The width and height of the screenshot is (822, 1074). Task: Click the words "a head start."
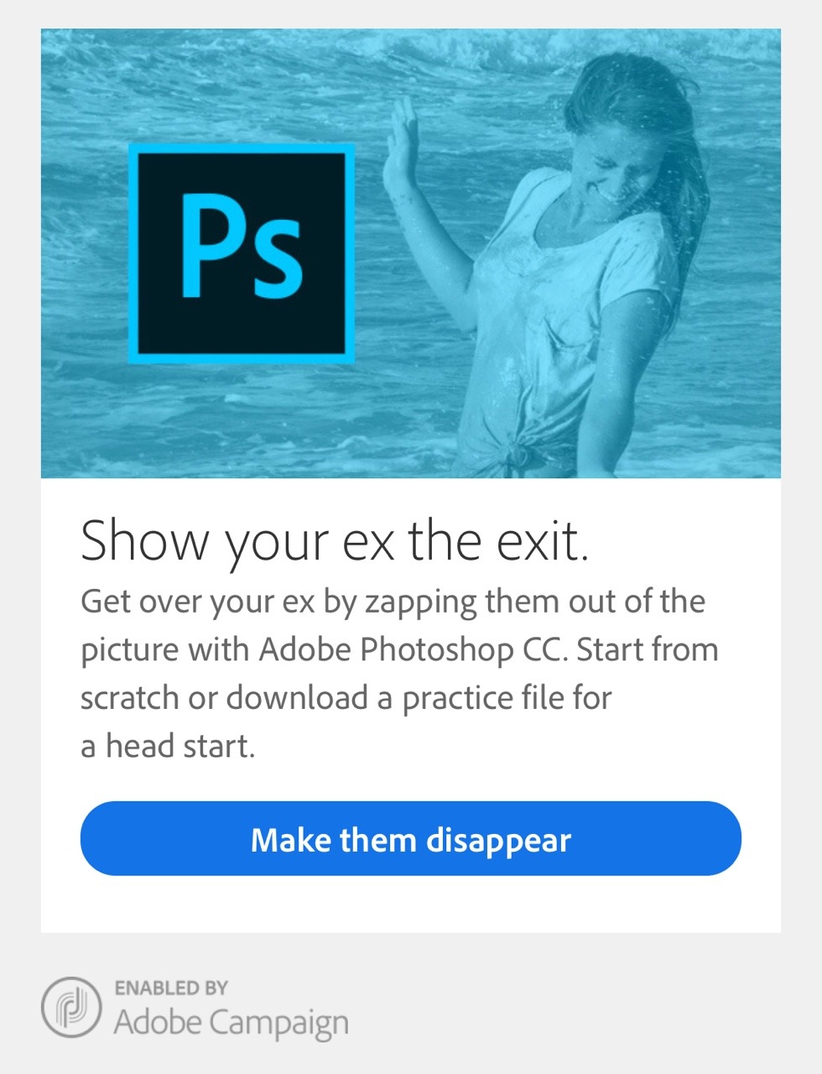168,746
